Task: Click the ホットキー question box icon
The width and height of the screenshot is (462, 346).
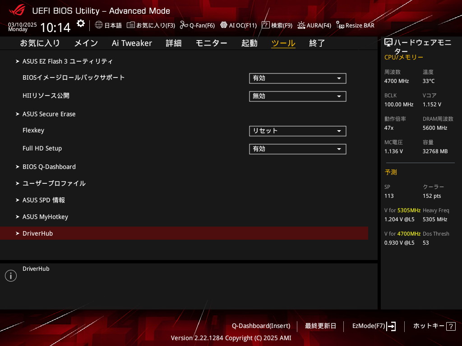Action: 451,326
